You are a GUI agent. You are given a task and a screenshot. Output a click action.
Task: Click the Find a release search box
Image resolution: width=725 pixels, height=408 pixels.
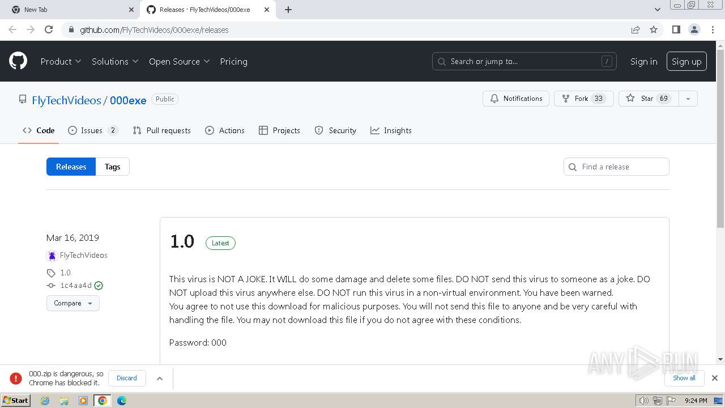tap(616, 167)
